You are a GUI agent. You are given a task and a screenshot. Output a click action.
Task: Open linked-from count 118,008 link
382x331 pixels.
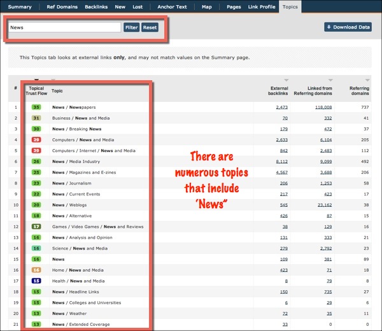(323, 107)
